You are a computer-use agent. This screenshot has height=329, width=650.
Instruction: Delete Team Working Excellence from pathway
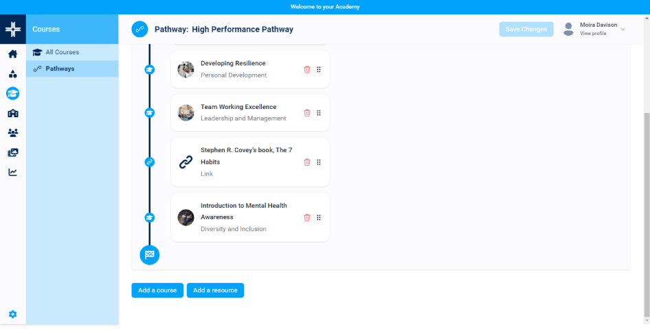pos(307,113)
